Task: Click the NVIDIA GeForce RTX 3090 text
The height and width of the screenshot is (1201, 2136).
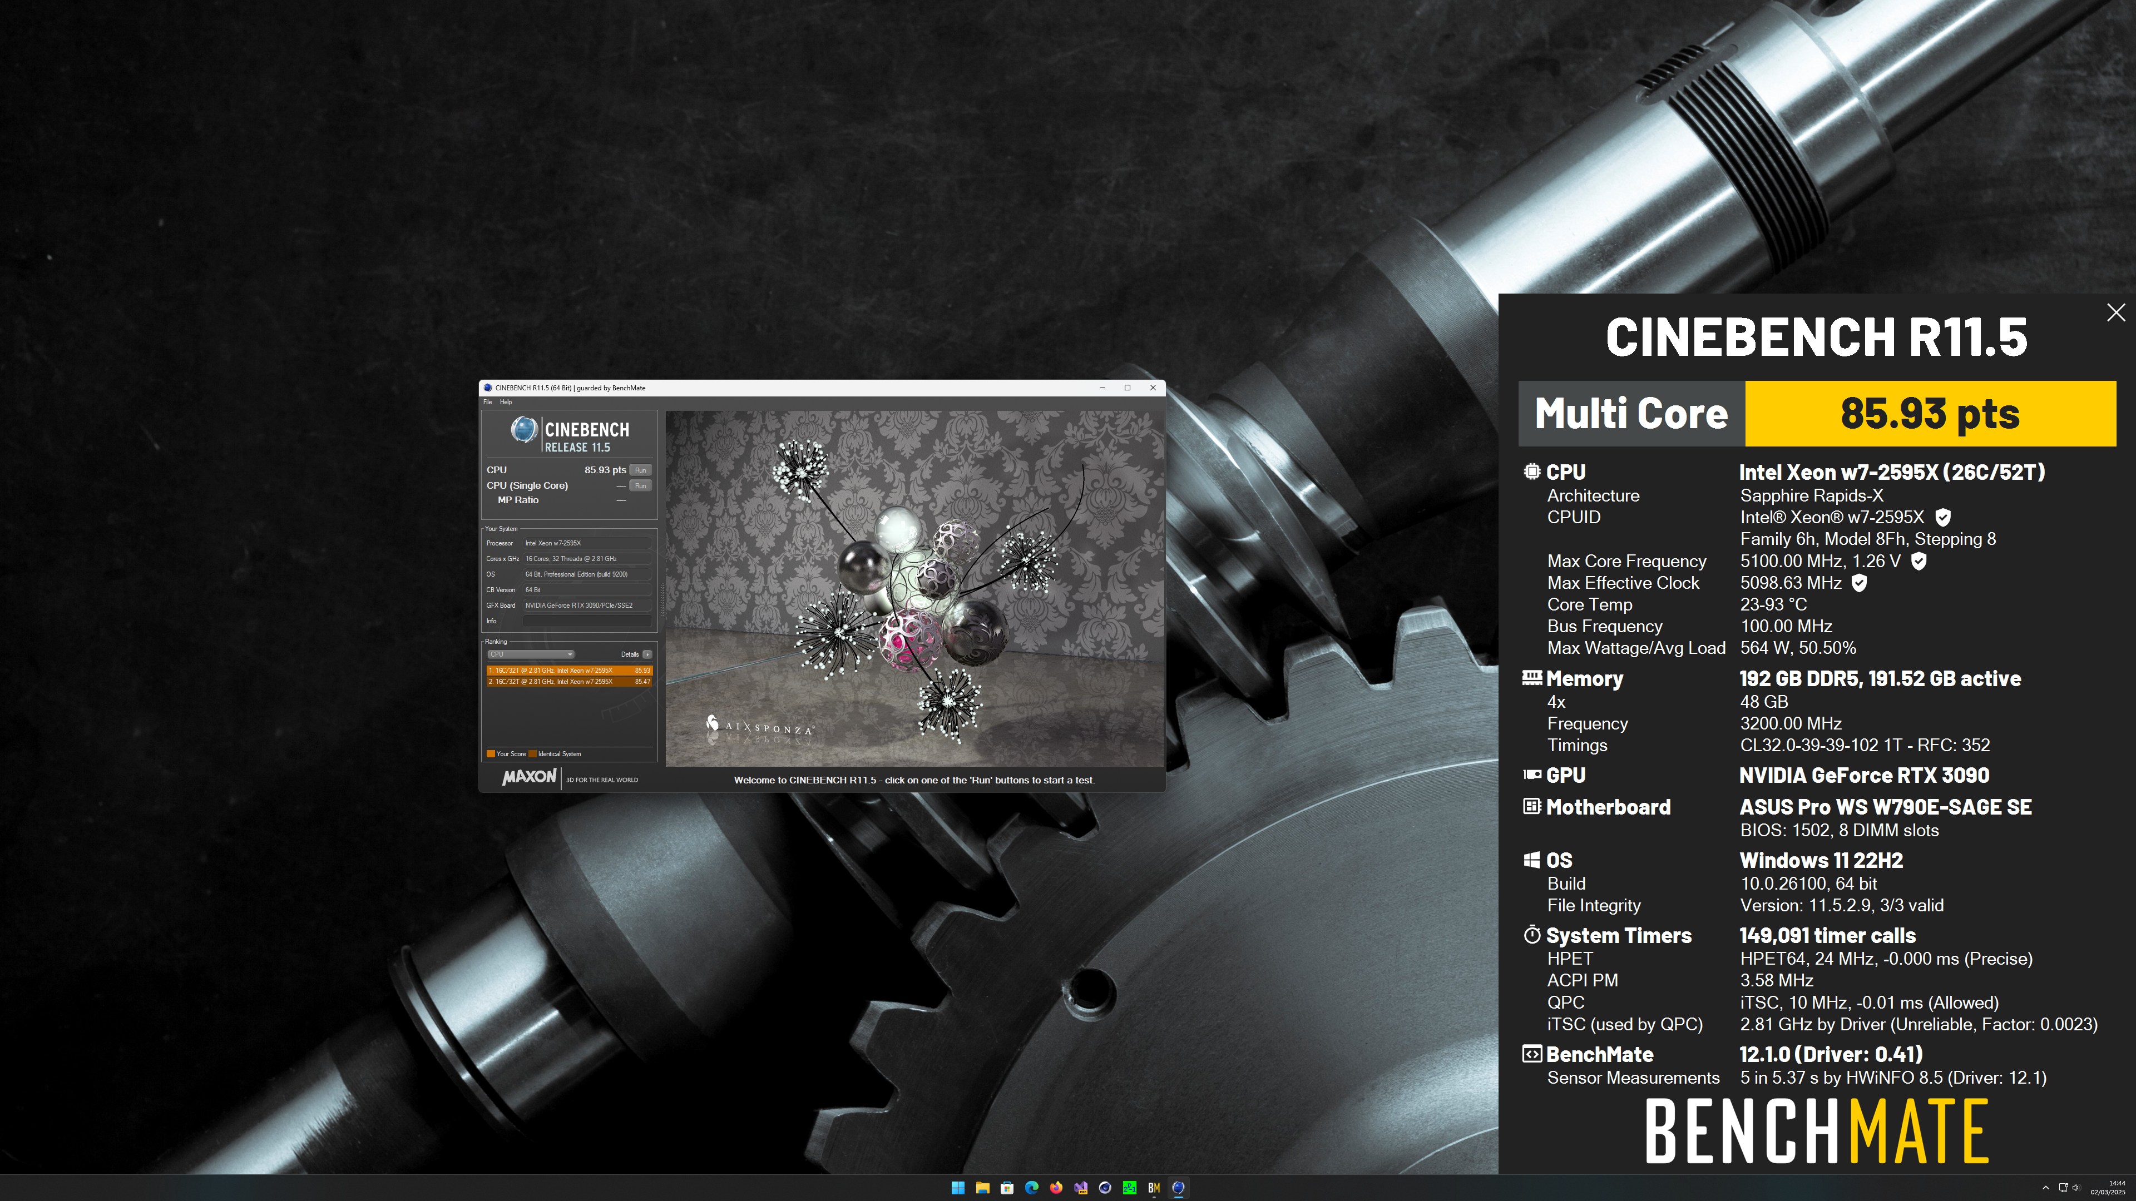Action: point(1864,776)
